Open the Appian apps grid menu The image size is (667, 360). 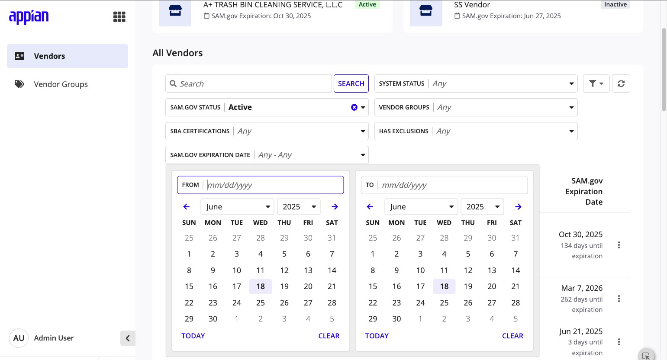(x=119, y=17)
